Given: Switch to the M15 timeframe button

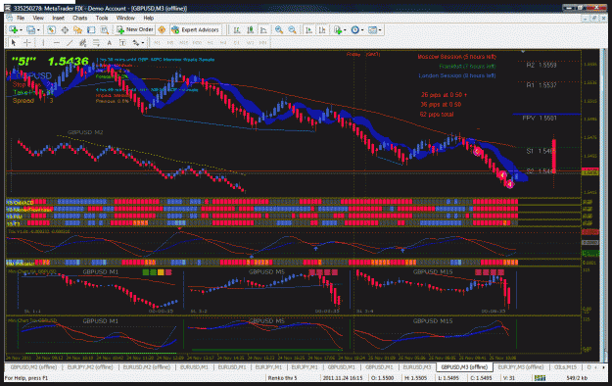Looking at the screenshot, I should click(184, 42).
